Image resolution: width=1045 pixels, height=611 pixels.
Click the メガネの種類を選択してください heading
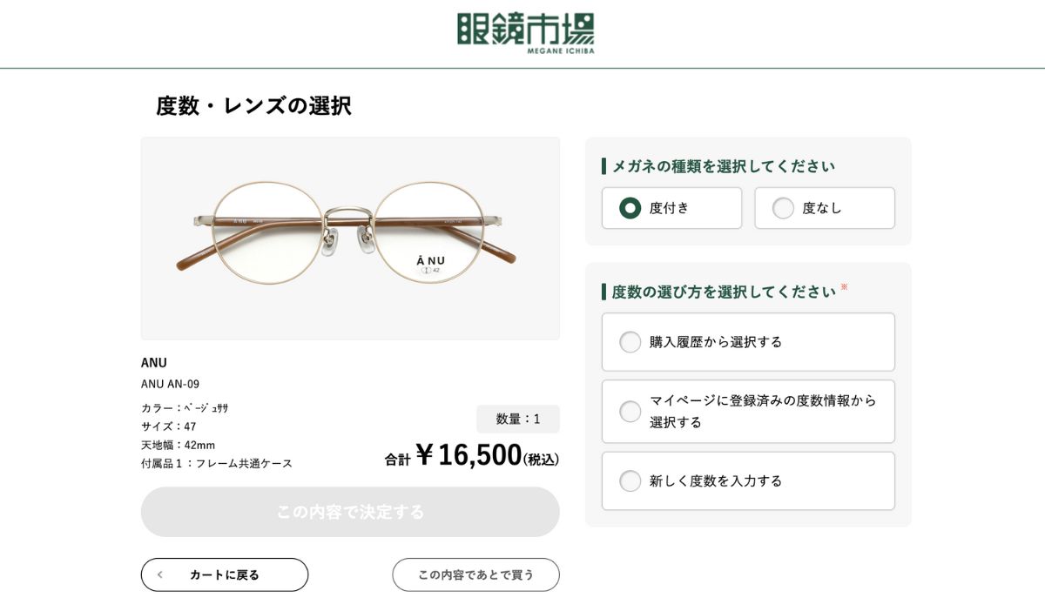(723, 166)
